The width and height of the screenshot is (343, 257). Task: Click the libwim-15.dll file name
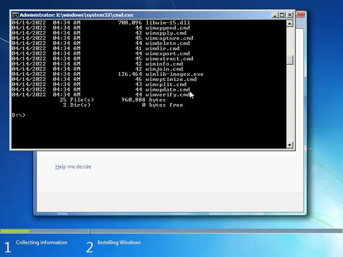click(168, 23)
